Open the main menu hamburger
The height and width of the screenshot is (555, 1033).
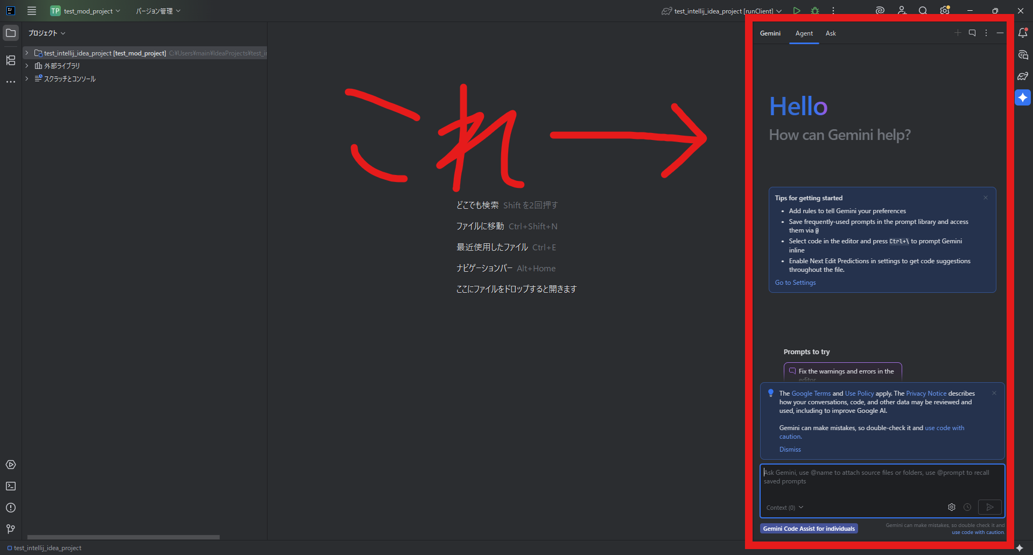pos(31,10)
